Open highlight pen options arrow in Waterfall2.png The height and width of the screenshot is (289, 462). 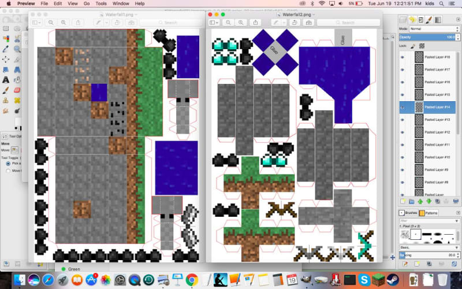click(x=284, y=23)
